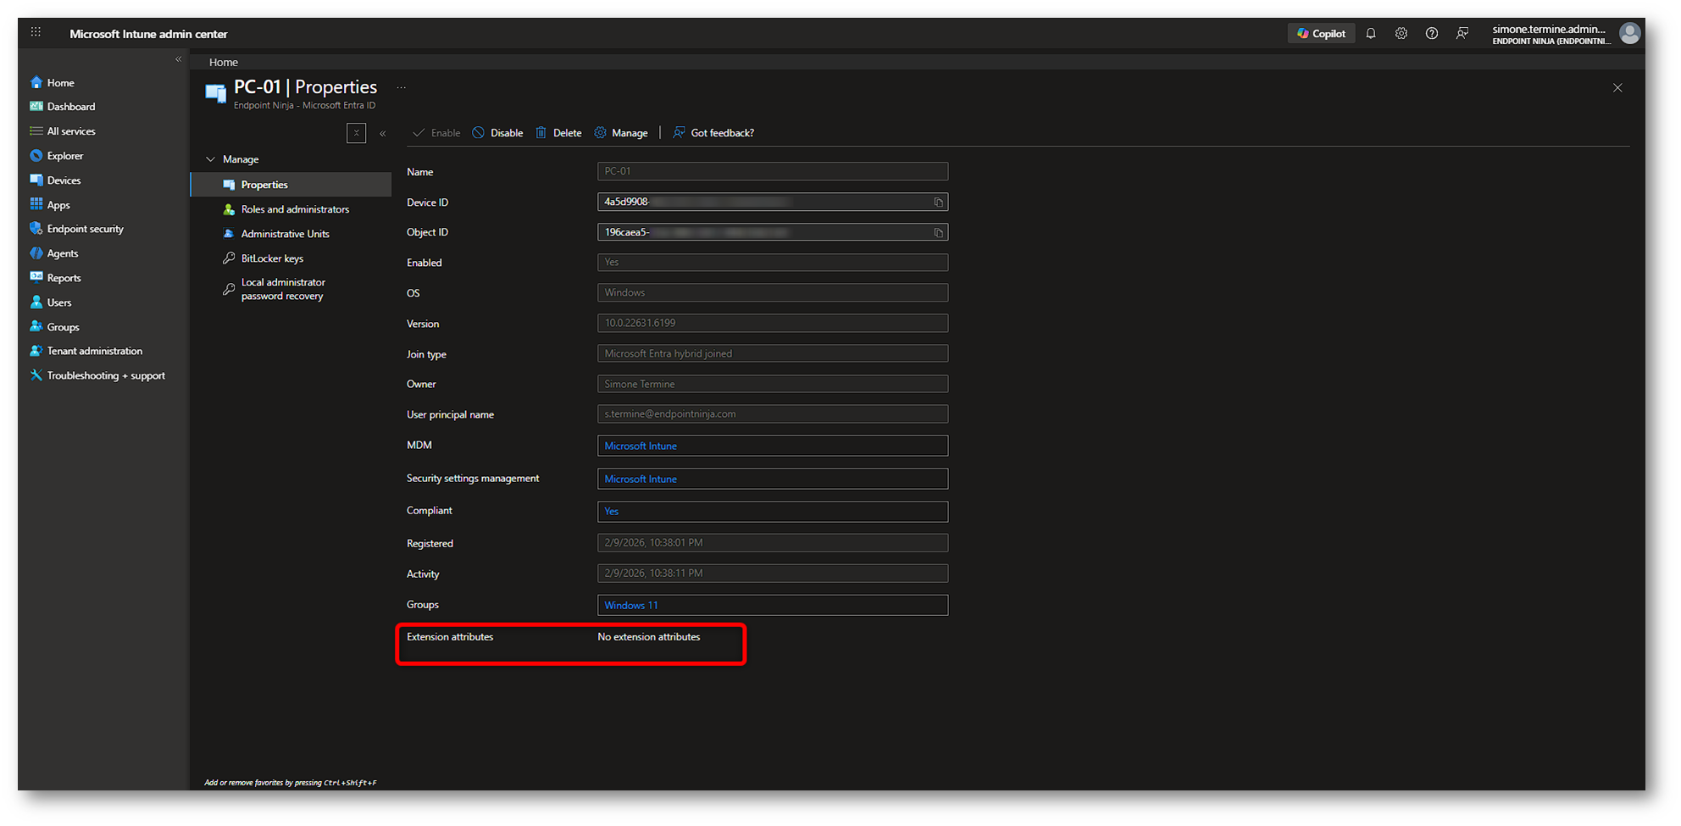1681x826 pixels.
Task: Collapse the left navigation pane
Action: click(x=178, y=59)
